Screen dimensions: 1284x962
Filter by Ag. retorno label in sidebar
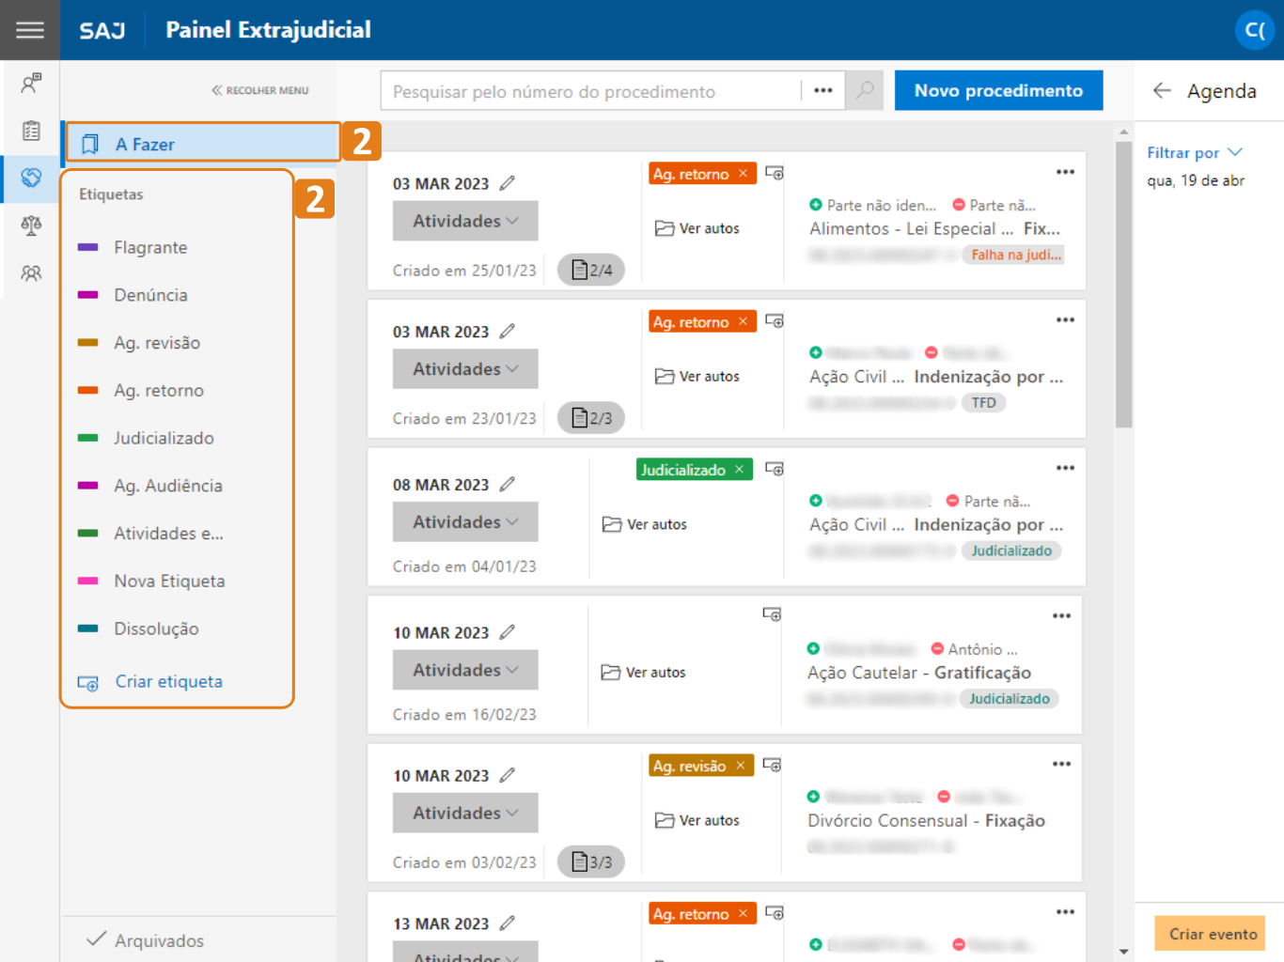[159, 391]
